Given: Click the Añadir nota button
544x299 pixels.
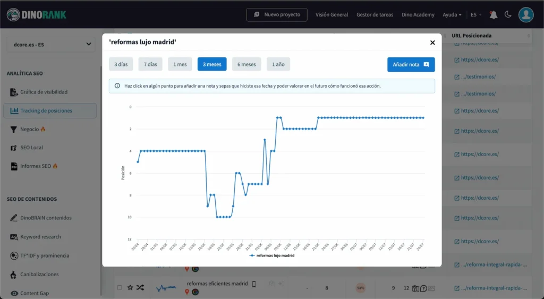Looking at the screenshot, I should [411, 64].
